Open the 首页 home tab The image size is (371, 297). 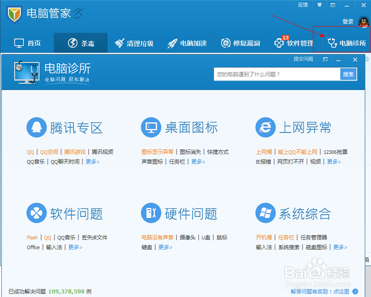pos(28,43)
